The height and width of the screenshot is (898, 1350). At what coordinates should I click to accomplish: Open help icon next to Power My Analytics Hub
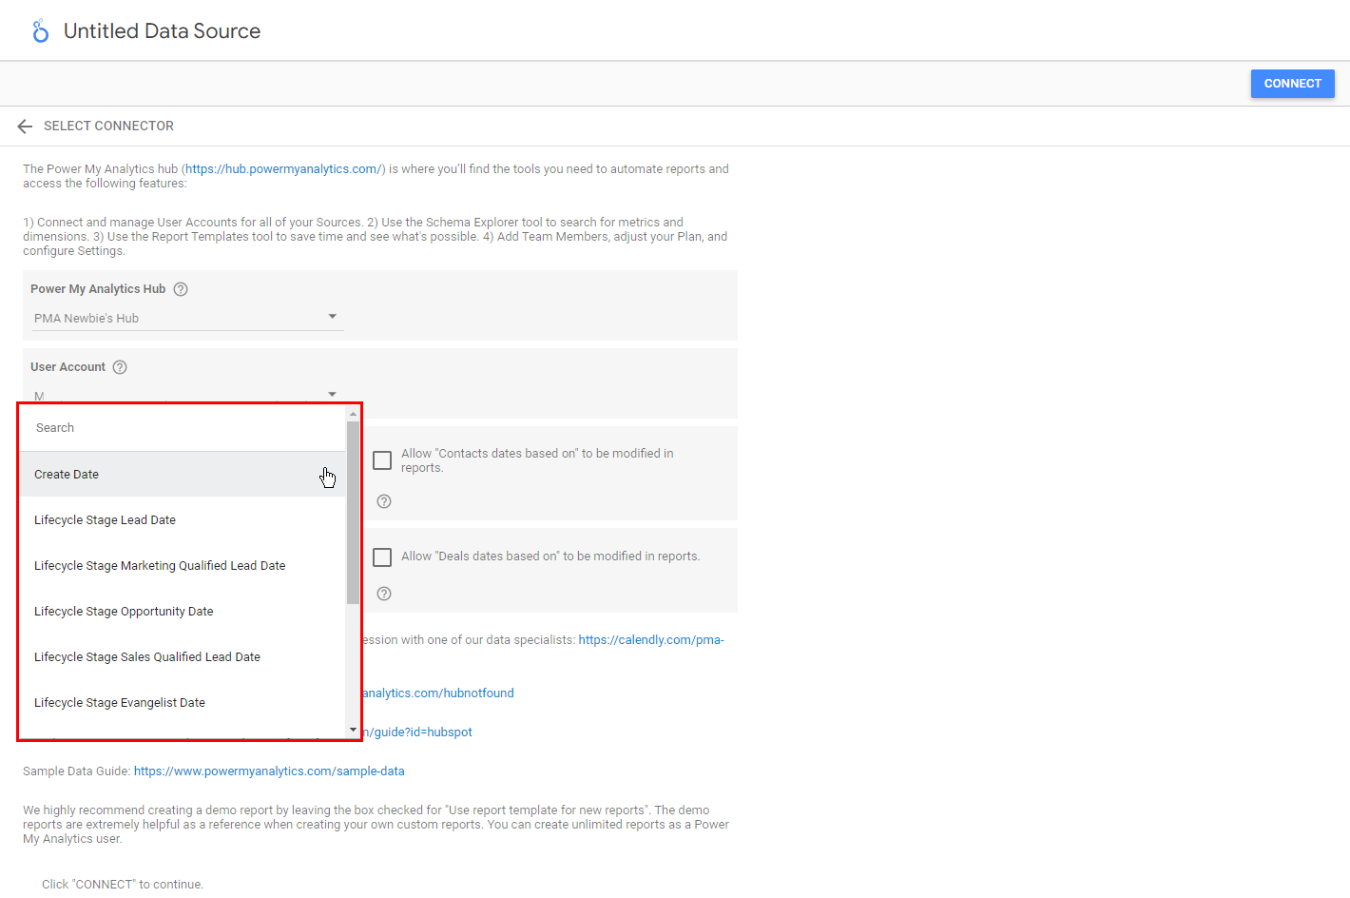pos(181,289)
